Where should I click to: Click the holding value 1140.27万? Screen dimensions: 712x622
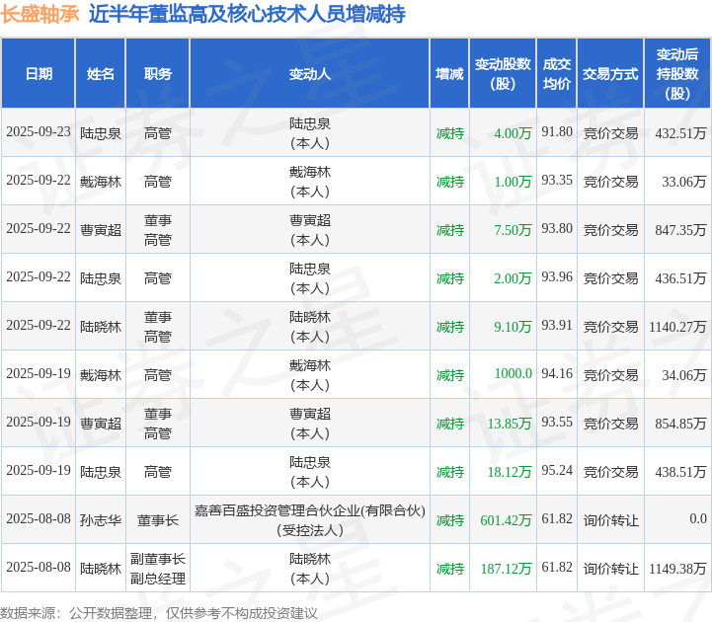point(677,327)
